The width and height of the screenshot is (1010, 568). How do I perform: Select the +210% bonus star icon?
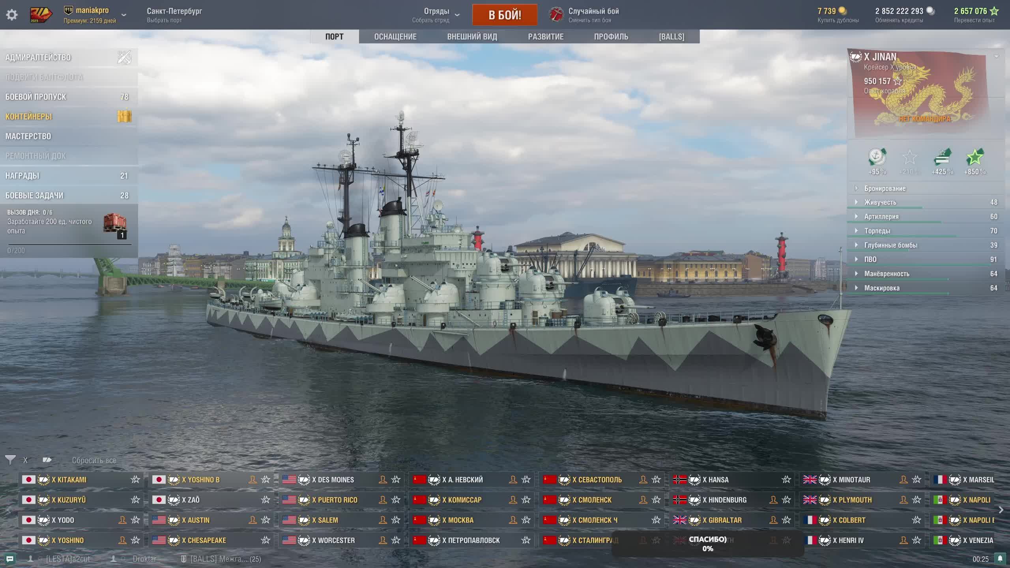pyautogui.click(x=910, y=157)
